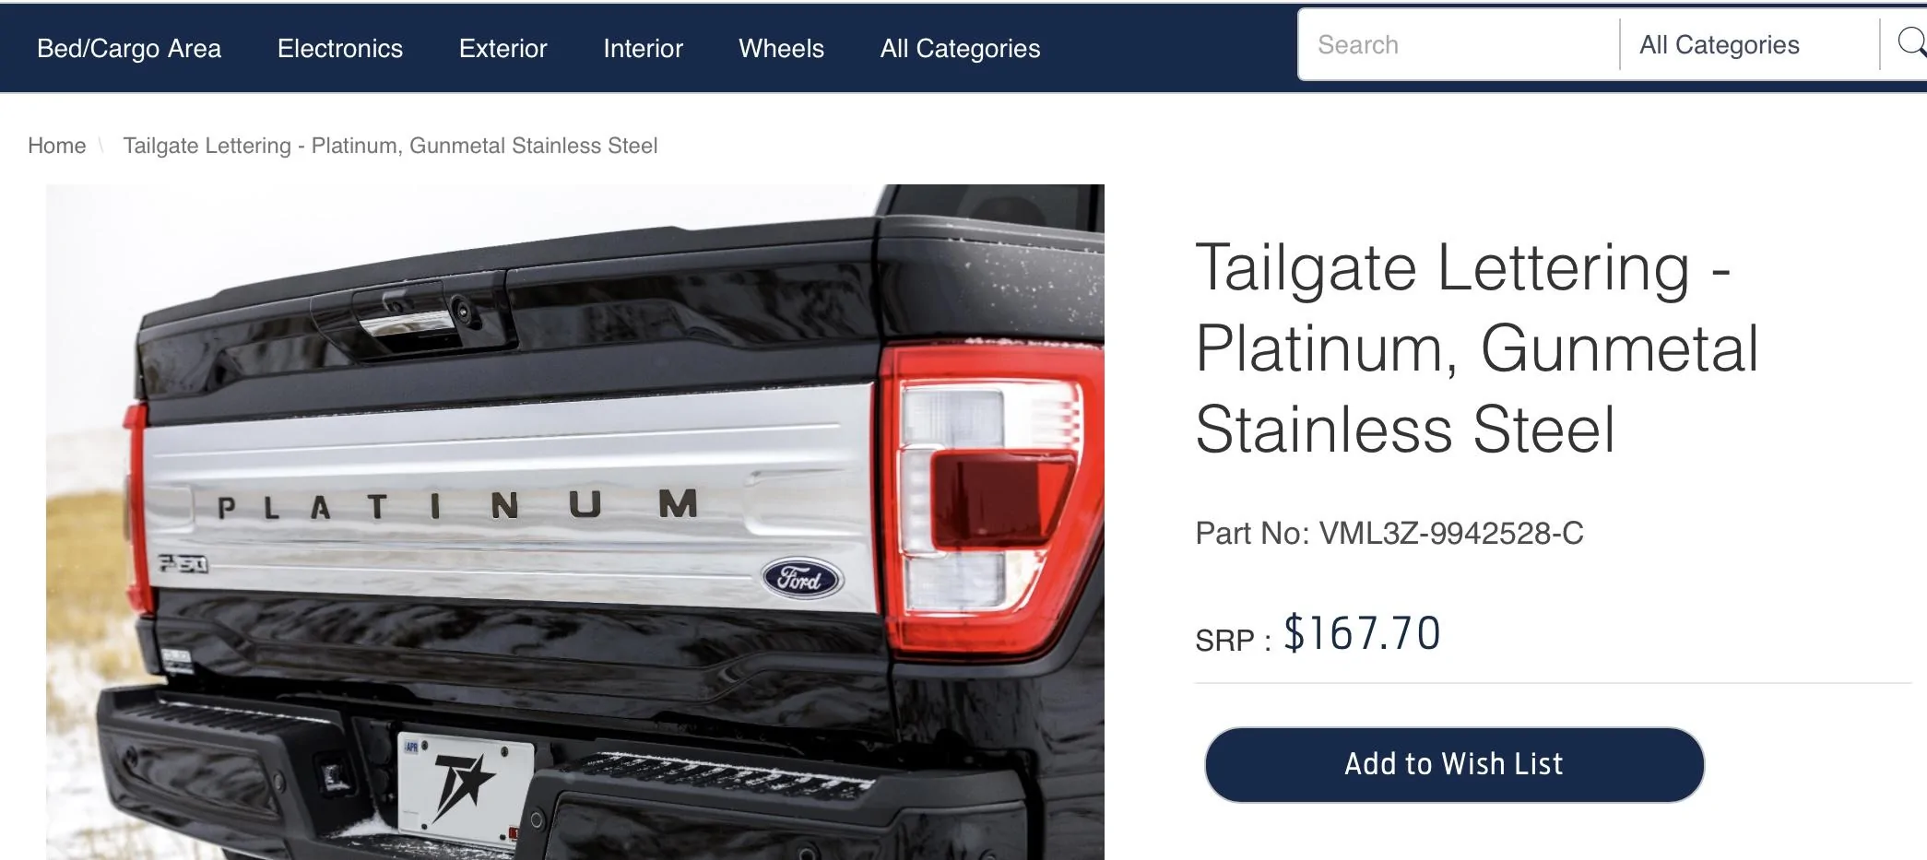Click the magnifying glass search icon
The width and height of the screenshot is (1927, 860).
pyautogui.click(x=1910, y=43)
